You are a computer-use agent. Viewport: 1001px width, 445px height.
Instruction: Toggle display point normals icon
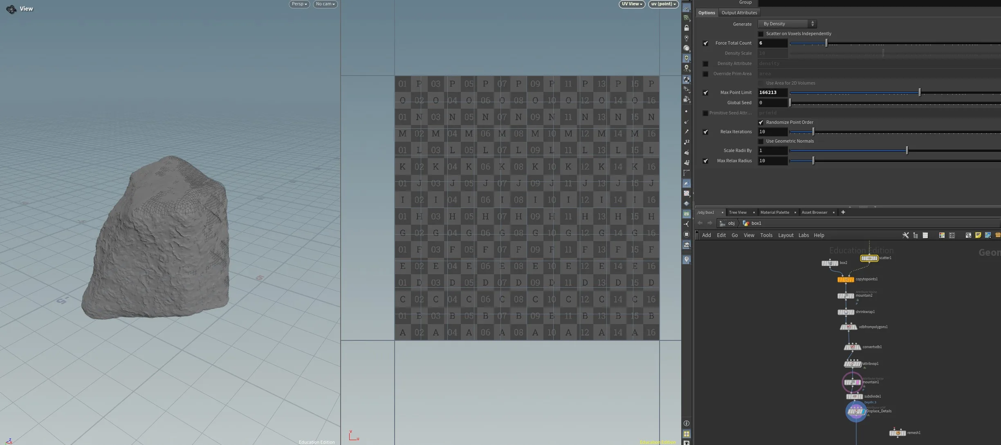pos(687,122)
